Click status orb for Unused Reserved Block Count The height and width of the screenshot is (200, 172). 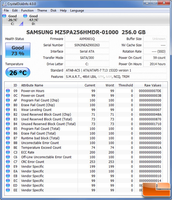8,124
